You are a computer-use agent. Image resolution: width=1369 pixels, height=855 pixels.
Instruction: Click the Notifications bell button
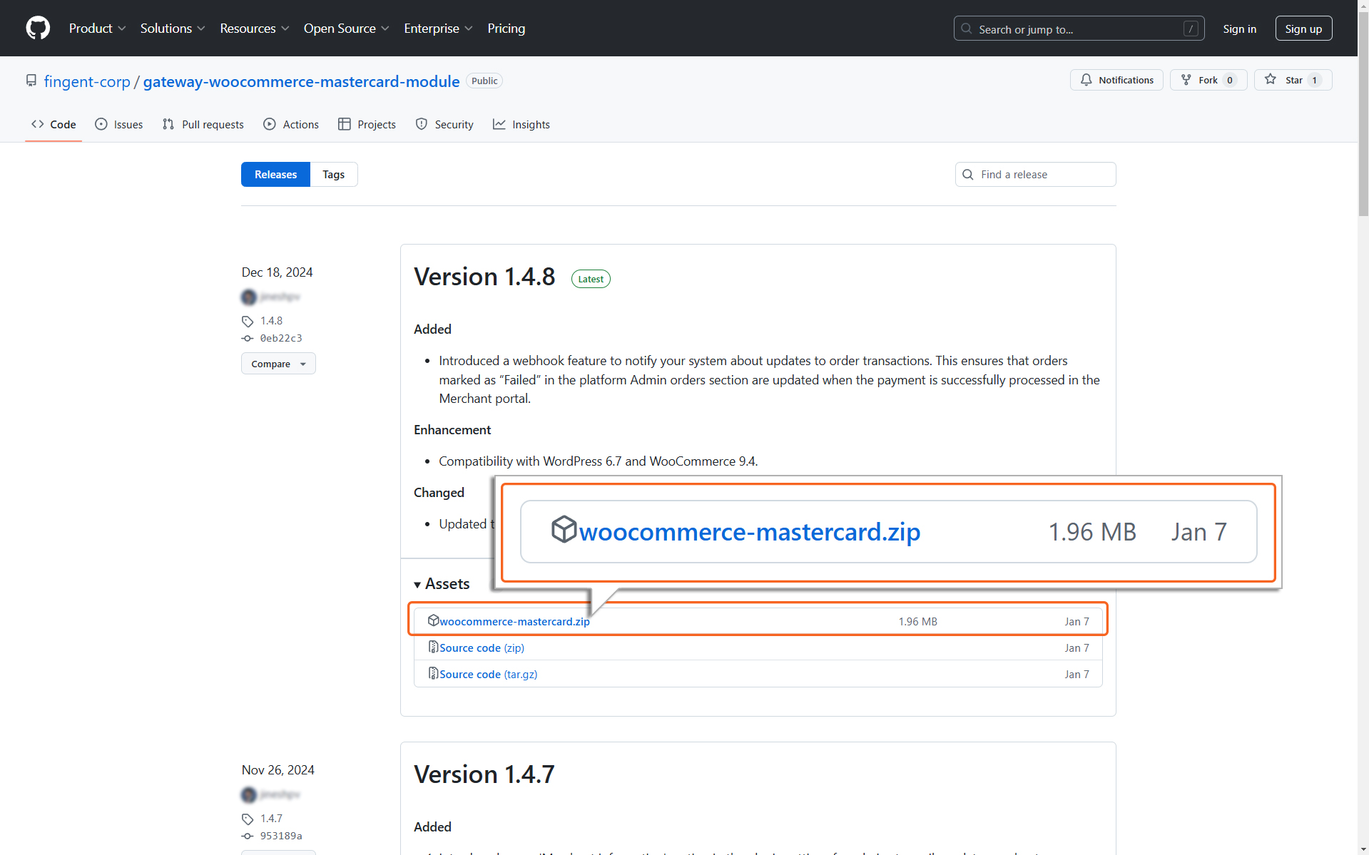pyautogui.click(x=1116, y=80)
